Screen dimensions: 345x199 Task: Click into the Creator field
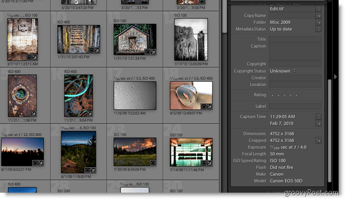tap(295, 78)
